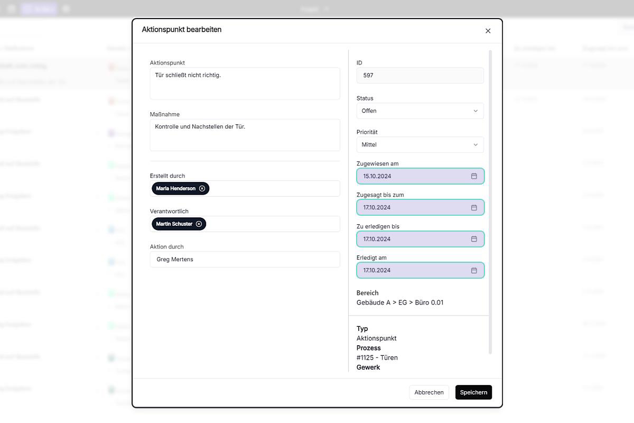Image resolution: width=634 pixels, height=423 pixels.
Task: Open calendar icon in Zugesagt bis zum
Action: 474,207
